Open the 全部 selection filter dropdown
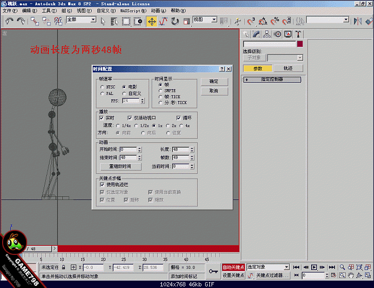This screenshot has width=374, height=288. click(82, 20)
